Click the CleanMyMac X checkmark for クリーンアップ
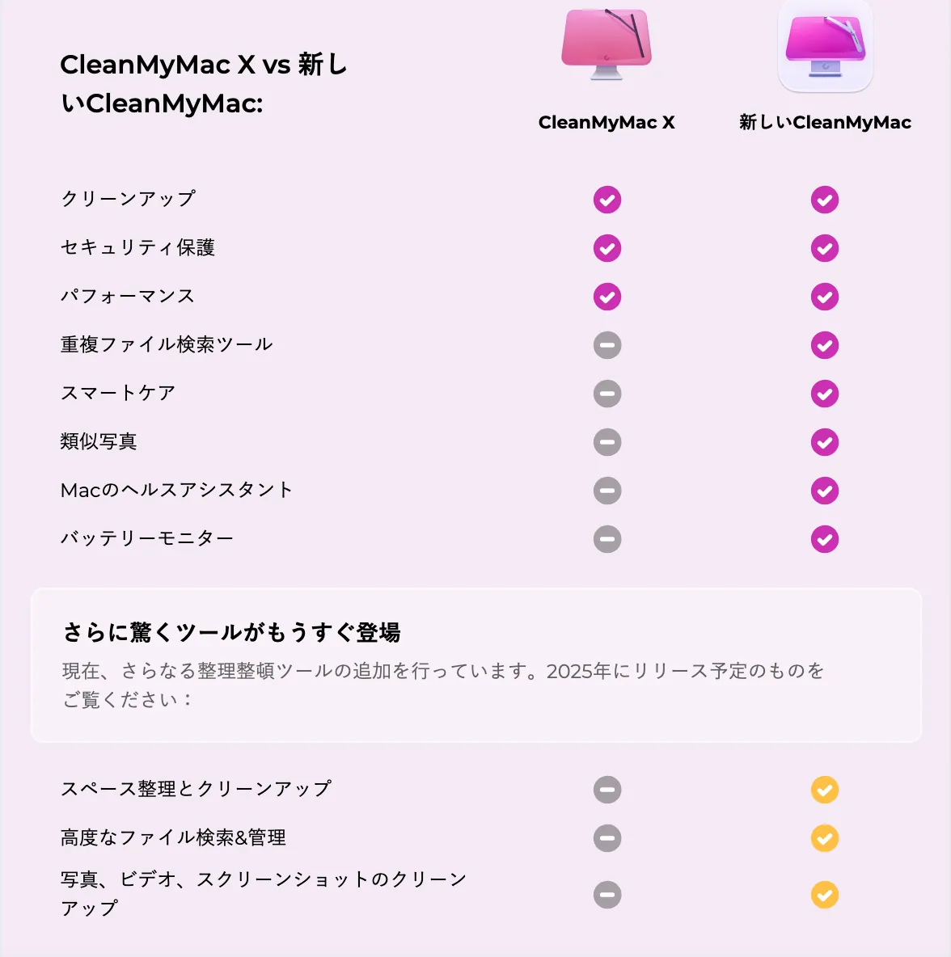 click(607, 200)
